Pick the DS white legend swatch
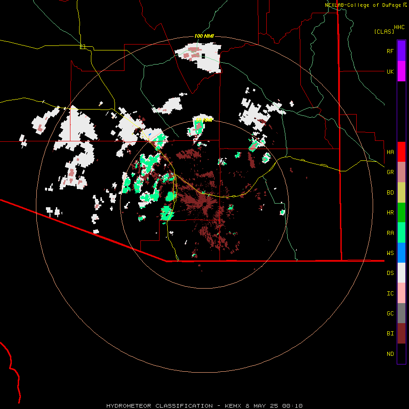The width and height of the screenshot is (409, 409). pos(401,273)
